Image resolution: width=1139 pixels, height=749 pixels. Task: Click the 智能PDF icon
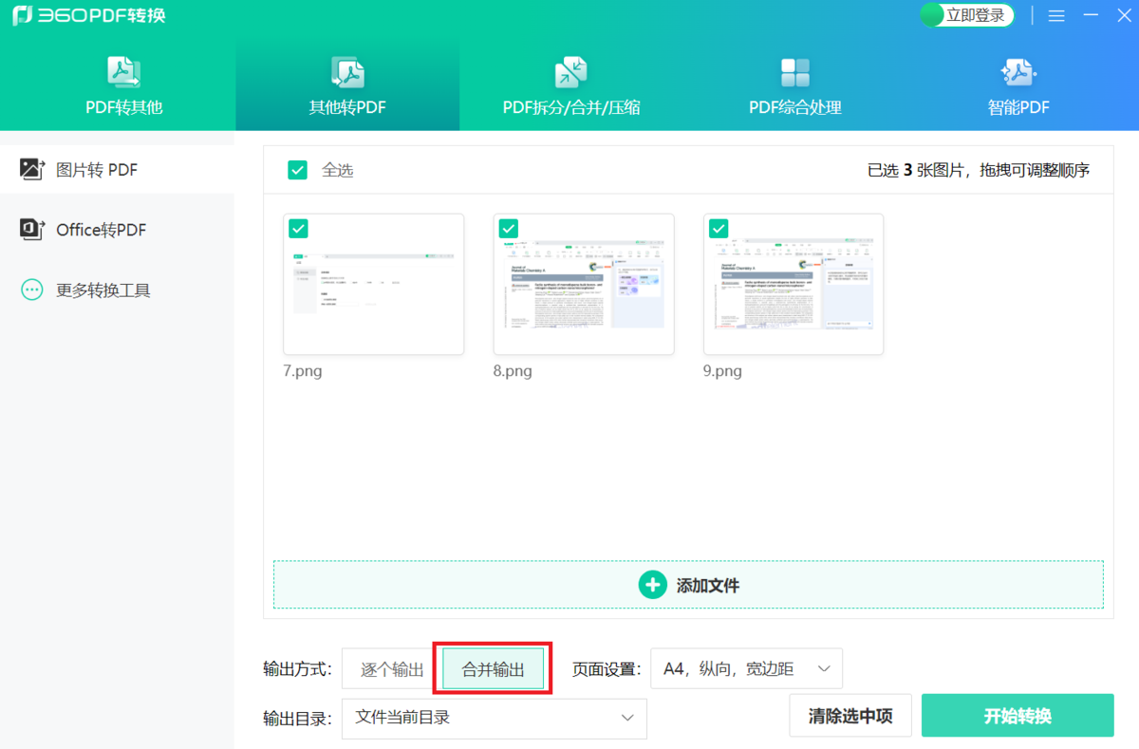point(1018,72)
